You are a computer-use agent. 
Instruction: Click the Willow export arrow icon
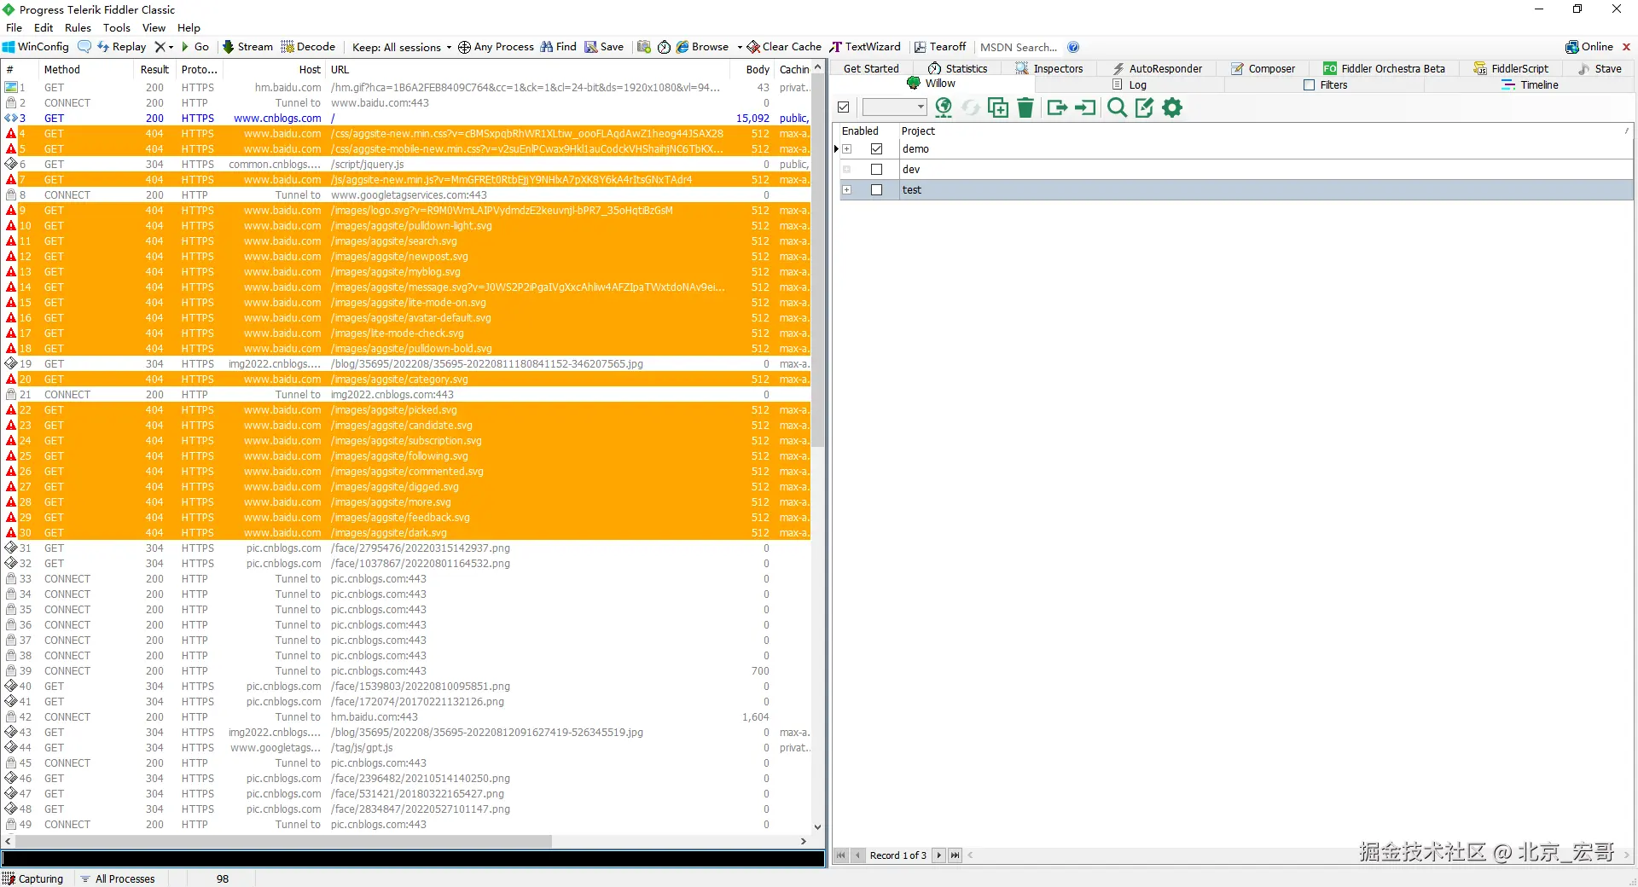1057,107
